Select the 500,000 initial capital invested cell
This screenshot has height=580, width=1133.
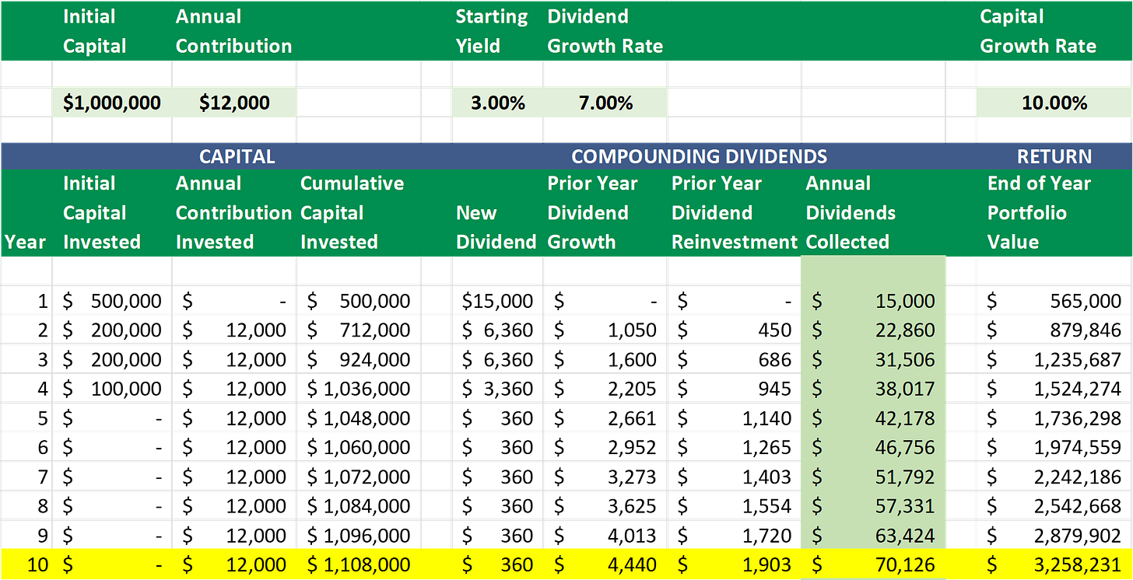(x=112, y=301)
